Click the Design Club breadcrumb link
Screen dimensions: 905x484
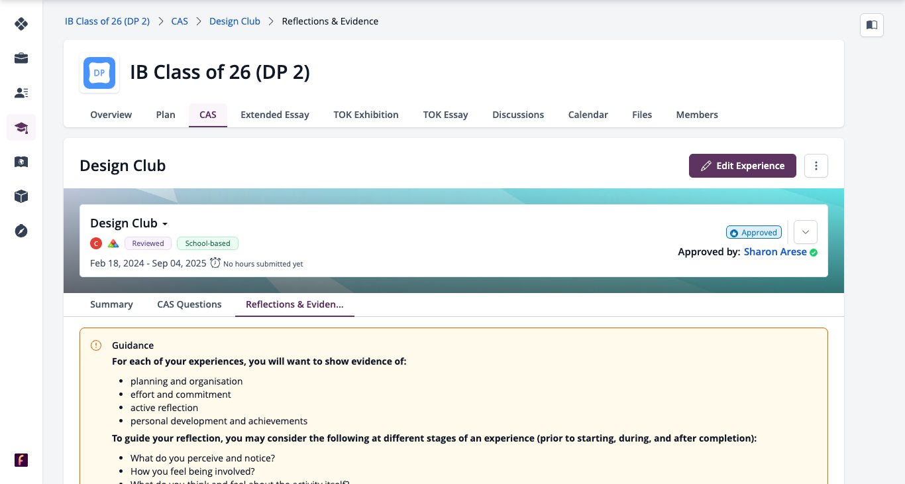tap(235, 21)
